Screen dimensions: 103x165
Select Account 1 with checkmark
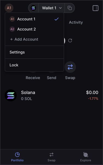pyautogui.click(x=34, y=19)
